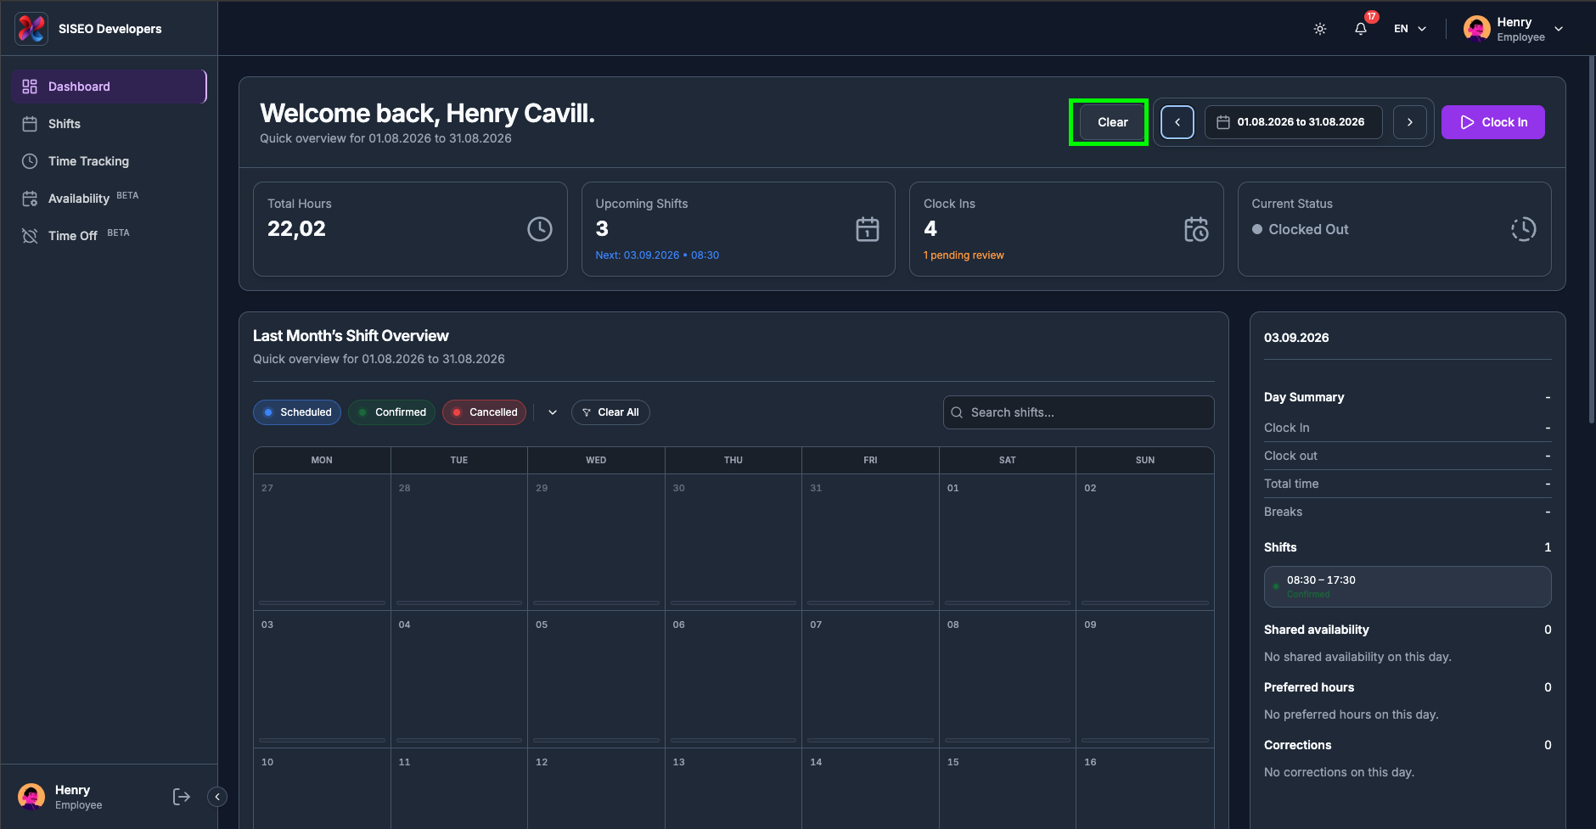This screenshot has height=829, width=1596.
Task: Go to the next date range
Action: pos(1410,122)
